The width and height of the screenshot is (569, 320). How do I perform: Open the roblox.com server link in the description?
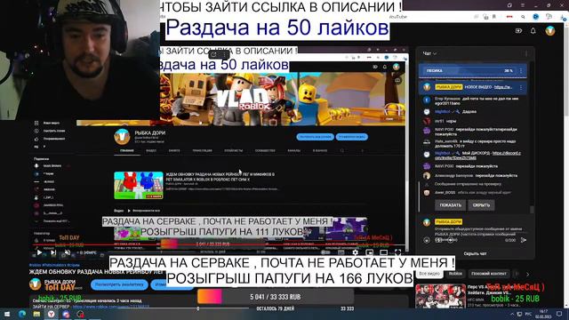tap(110, 307)
